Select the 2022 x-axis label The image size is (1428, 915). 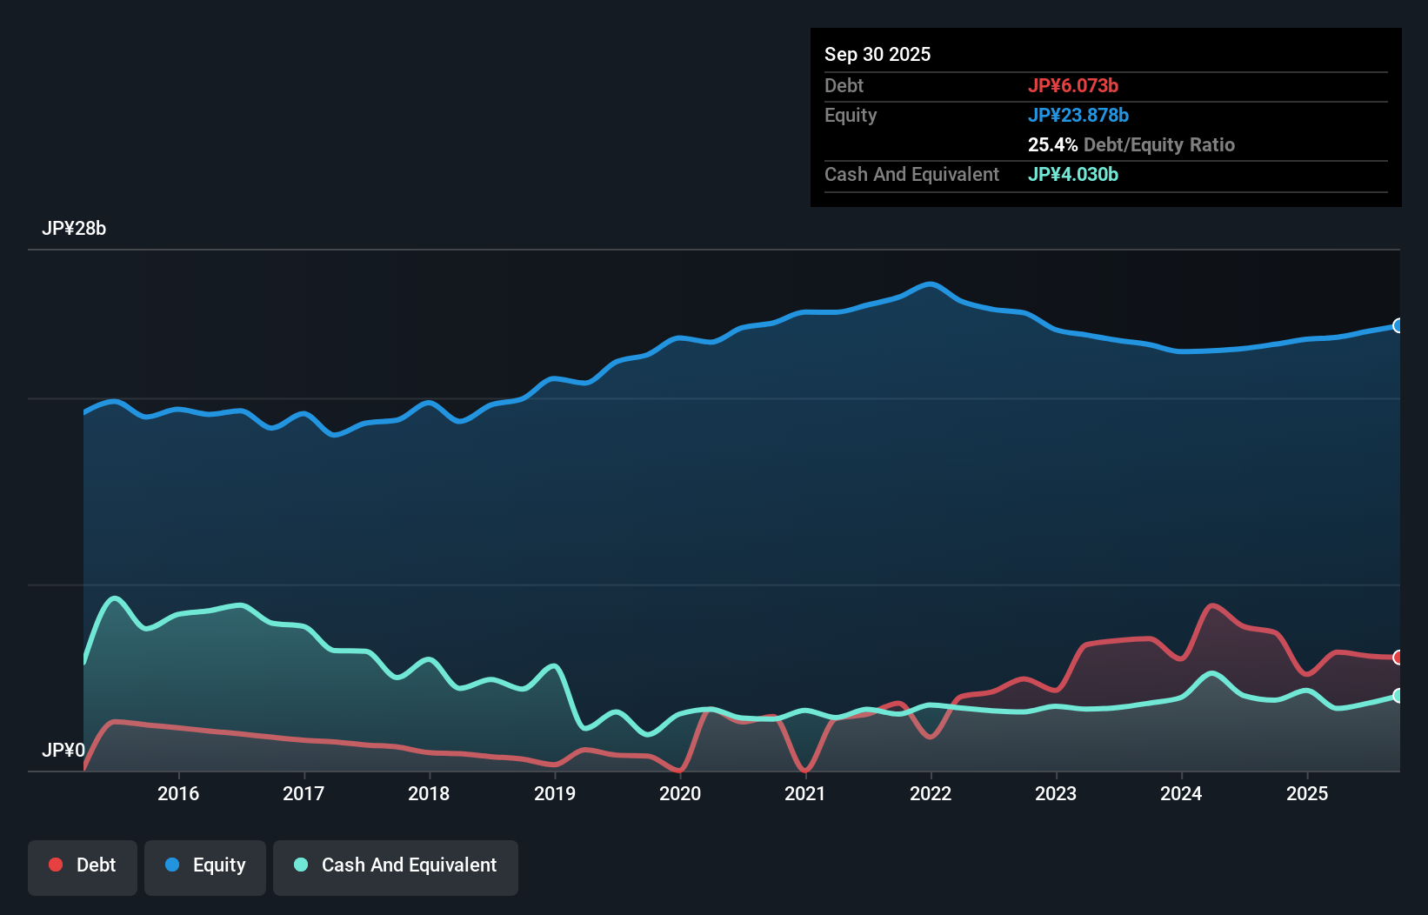pos(931,793)
